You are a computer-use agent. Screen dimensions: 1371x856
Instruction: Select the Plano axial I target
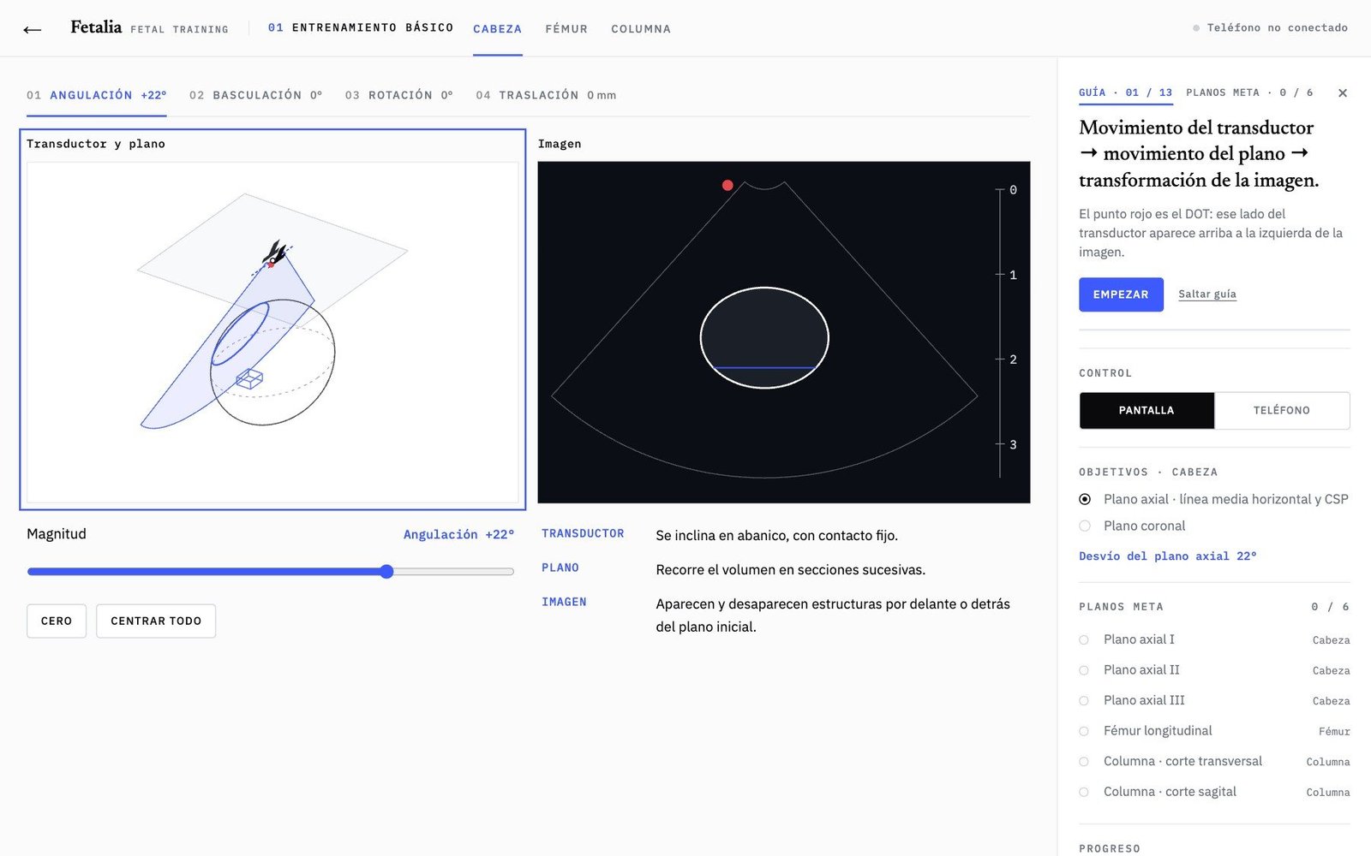pyautogui.click(x=1214, y=639)
